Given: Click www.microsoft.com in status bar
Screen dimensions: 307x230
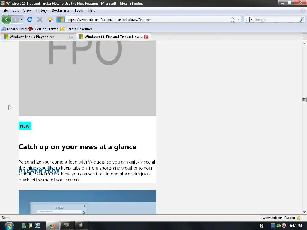Looking at the screenshot, I should click(279, 218).
